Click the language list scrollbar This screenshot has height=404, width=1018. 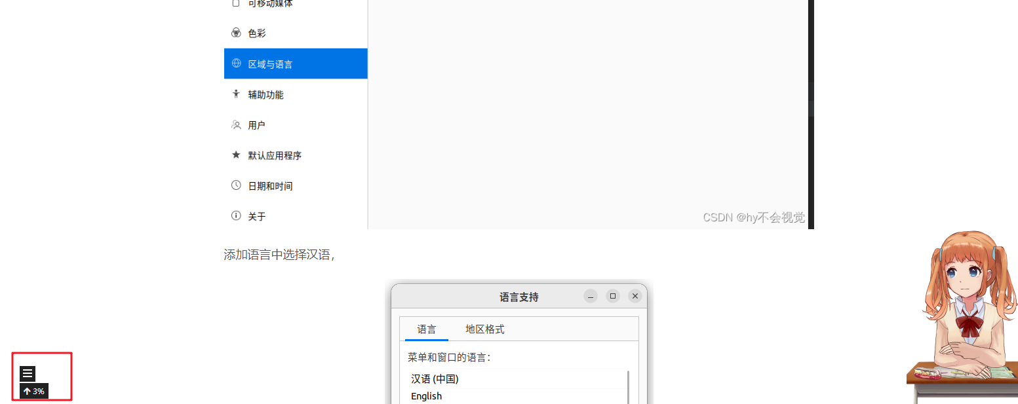coord(629,388)
